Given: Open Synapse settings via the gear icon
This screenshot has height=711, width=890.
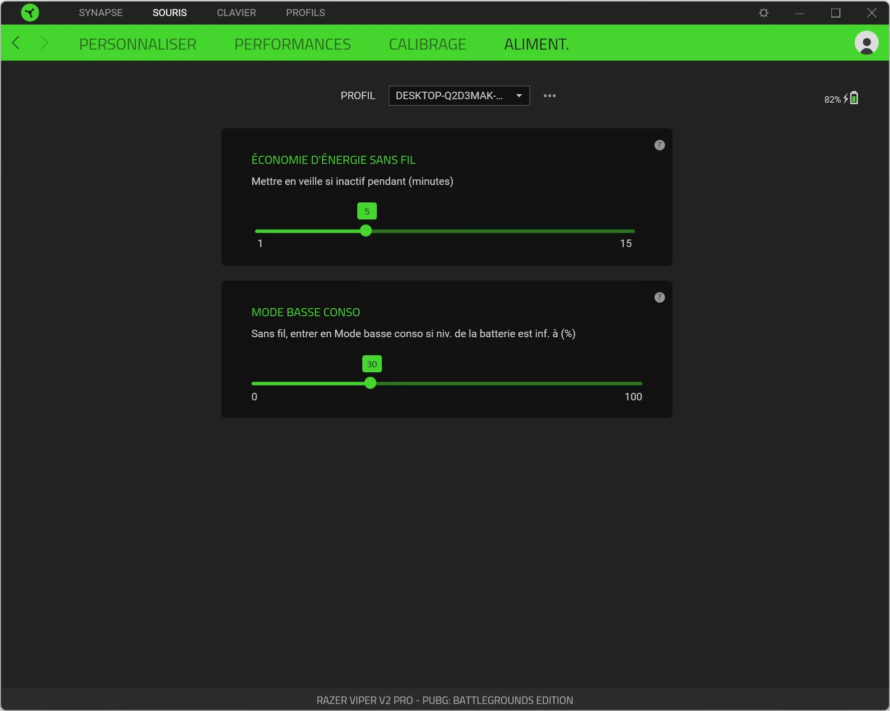Looking at the screenshot, I should click(x=763, y=13).
